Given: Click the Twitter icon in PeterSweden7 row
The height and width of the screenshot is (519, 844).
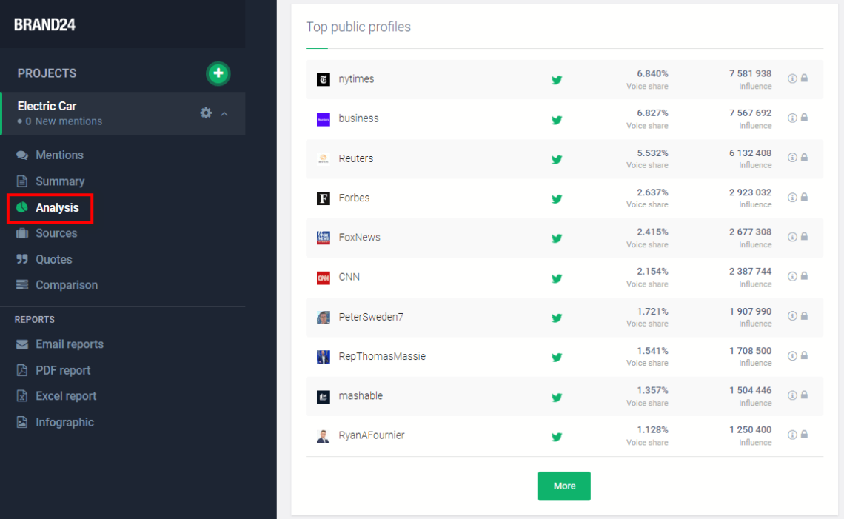Looking at the screenshot, I should click(557, 318).
